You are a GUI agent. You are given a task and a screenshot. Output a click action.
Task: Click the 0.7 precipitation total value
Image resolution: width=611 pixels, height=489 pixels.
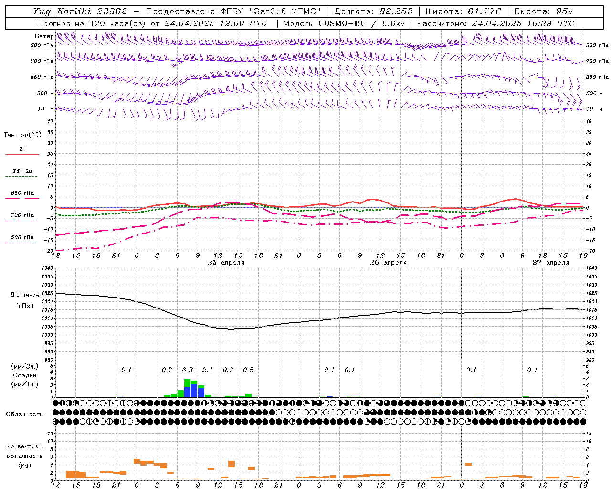(167, 370)
